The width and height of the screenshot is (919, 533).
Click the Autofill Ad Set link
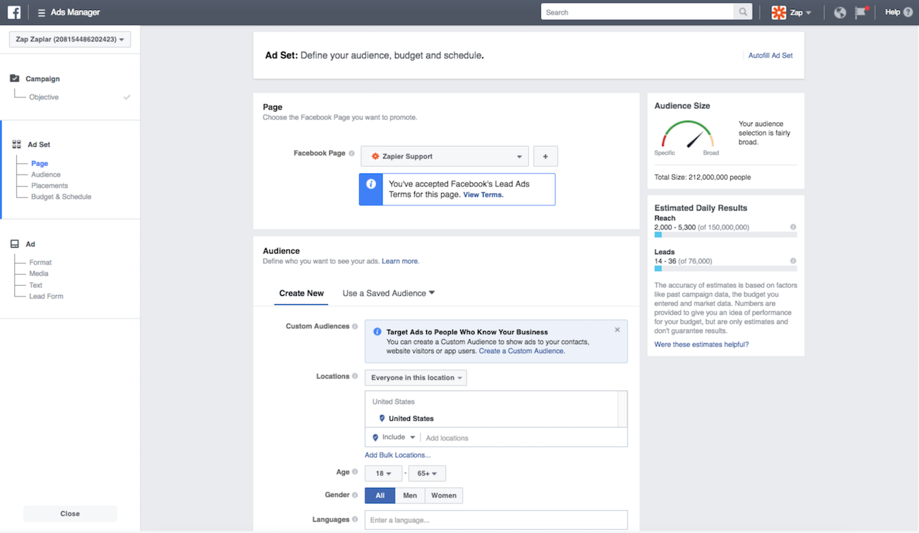point(771,55)
